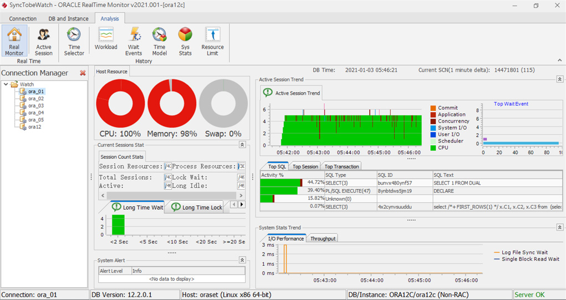Select the Long Time Wait tab
Image resolution: width=566 pixels, height=300 pixels.
tap(137, 207)
